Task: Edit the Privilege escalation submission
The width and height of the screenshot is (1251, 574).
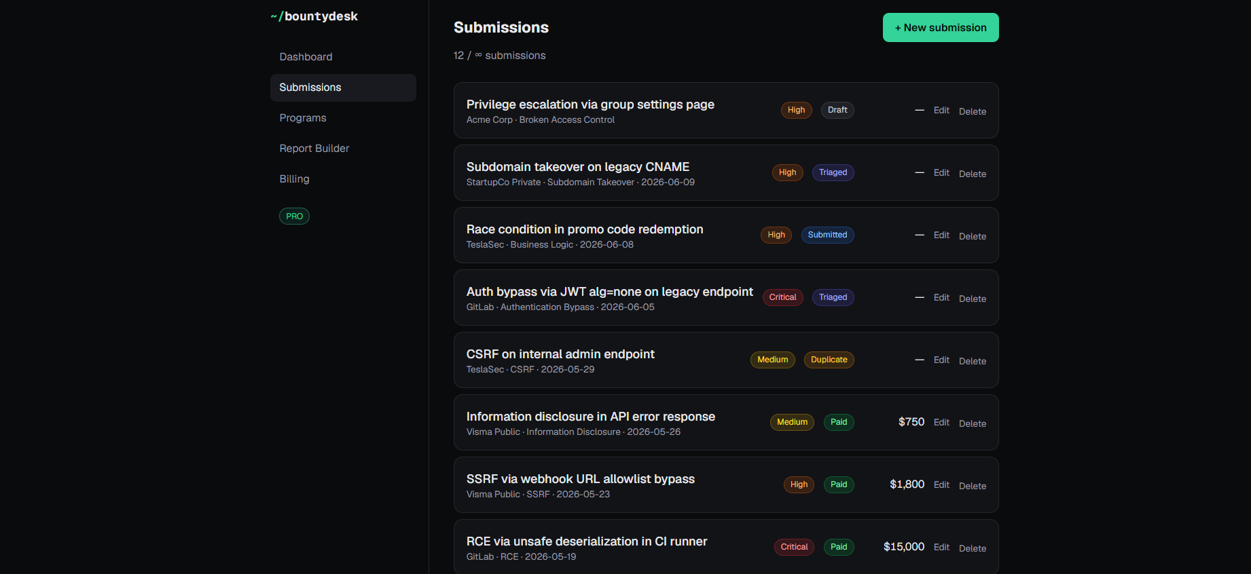Action: pos(941,110)
